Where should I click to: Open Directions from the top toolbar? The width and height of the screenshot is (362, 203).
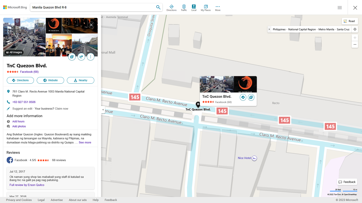171,8
